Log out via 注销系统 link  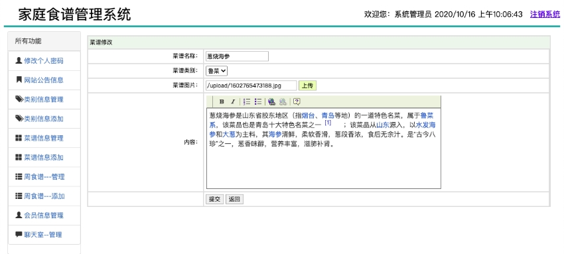[x=545, y=15]
